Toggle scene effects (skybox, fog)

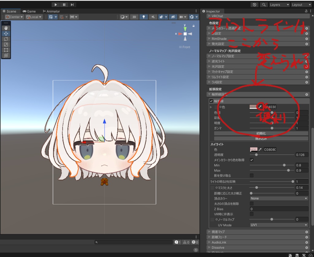click(x=161, y=17)
